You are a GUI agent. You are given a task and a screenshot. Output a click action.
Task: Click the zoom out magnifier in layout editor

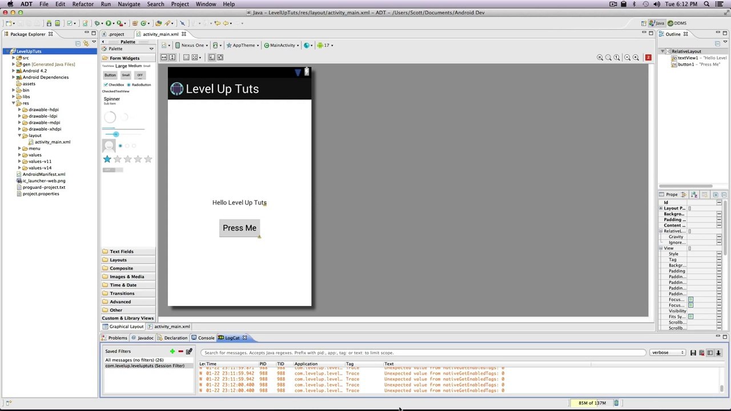[627, 58]
